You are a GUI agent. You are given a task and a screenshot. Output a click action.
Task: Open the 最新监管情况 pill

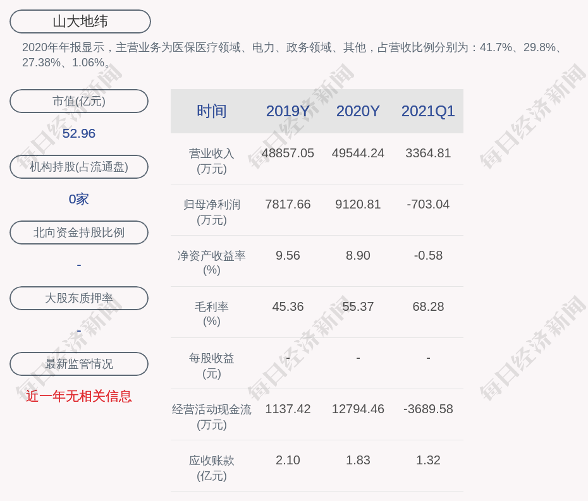pyautogui.click(x=79, y=364)
